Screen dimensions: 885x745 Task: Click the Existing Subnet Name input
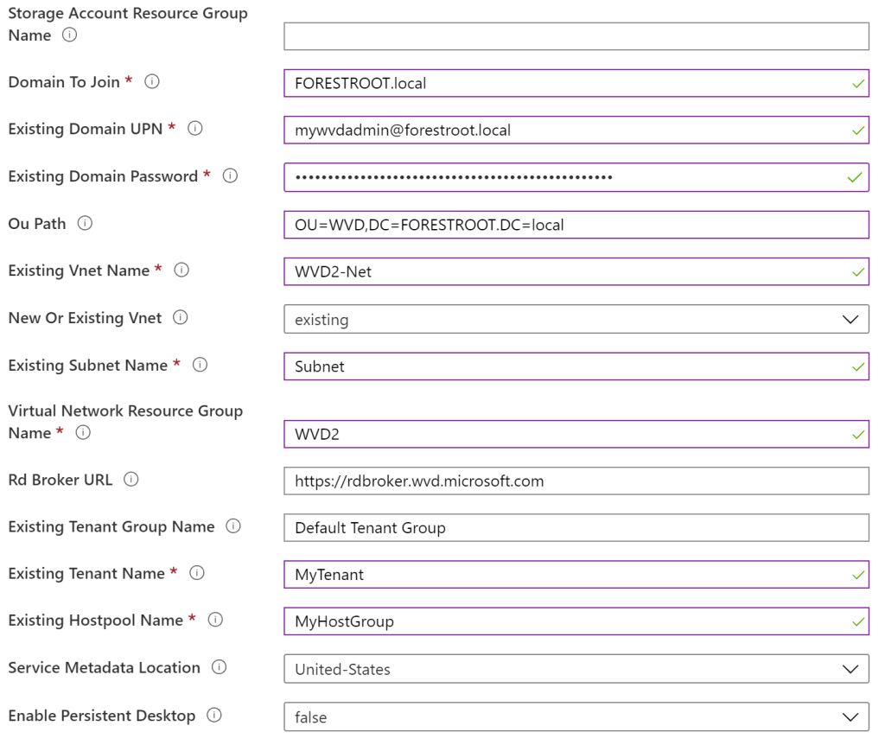[x=576, y=366]
